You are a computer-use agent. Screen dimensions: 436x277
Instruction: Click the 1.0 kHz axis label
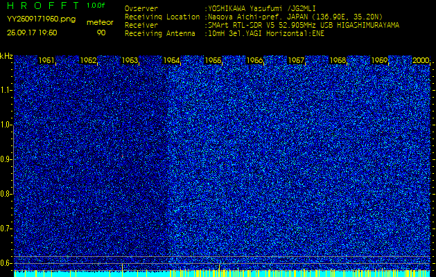[x=5, y=125]
